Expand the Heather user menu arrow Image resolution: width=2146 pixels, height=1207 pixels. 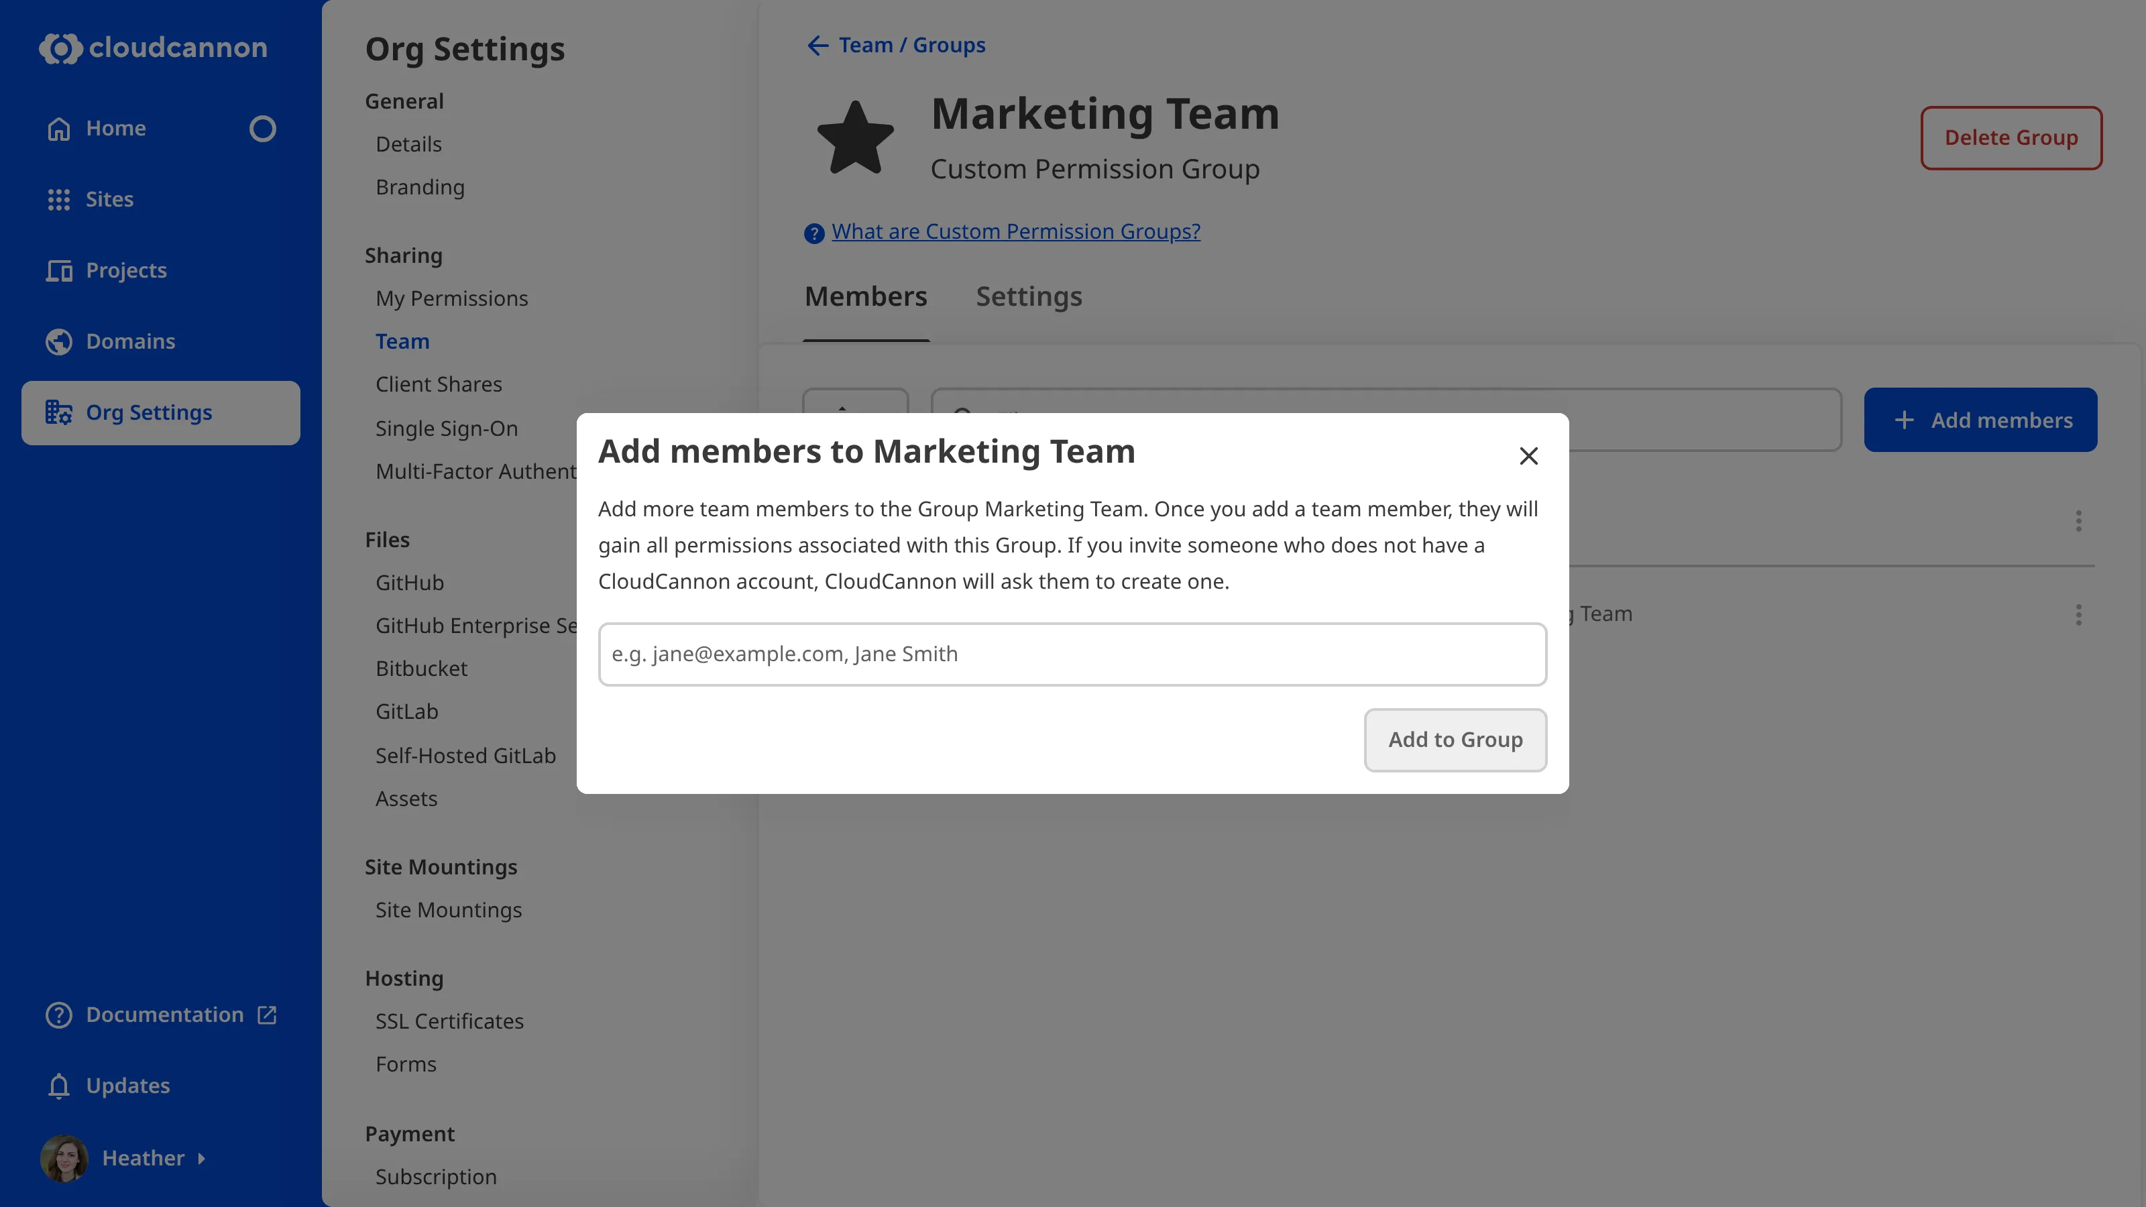pyautogui.click(x=201, y=1158)
